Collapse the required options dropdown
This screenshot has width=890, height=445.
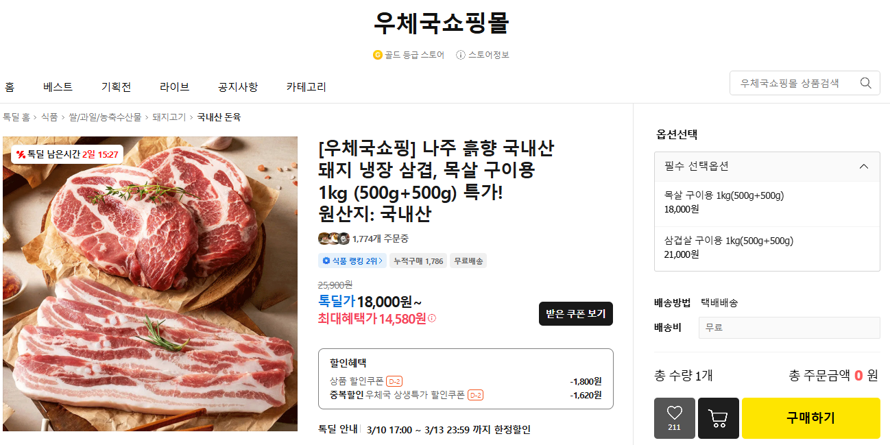[863, 166]
